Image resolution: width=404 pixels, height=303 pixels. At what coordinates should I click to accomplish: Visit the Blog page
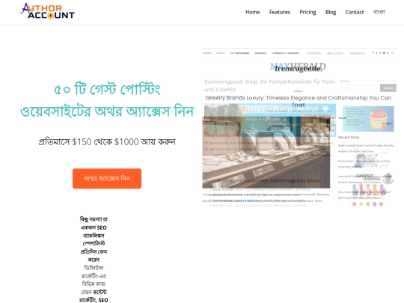pyautogui.click(x=331, y=12)
